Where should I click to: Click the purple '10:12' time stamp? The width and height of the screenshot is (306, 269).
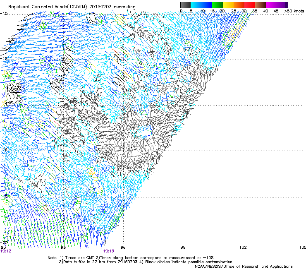click(6, 251)
